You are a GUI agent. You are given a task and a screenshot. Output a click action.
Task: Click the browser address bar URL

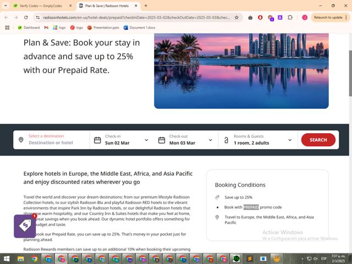tap(136, 18)
